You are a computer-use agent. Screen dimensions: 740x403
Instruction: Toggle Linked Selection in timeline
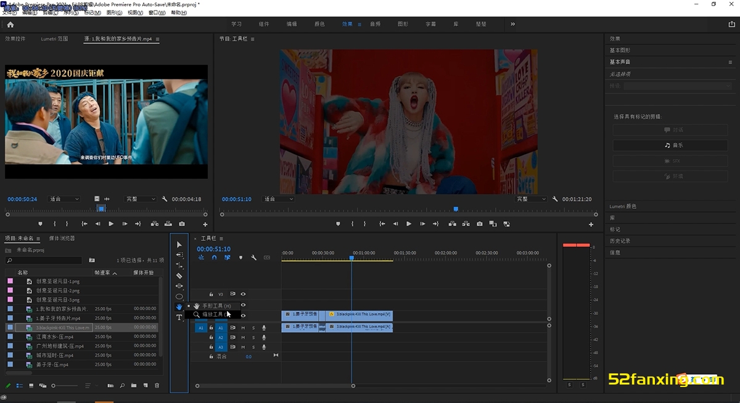tap(228, 258)
